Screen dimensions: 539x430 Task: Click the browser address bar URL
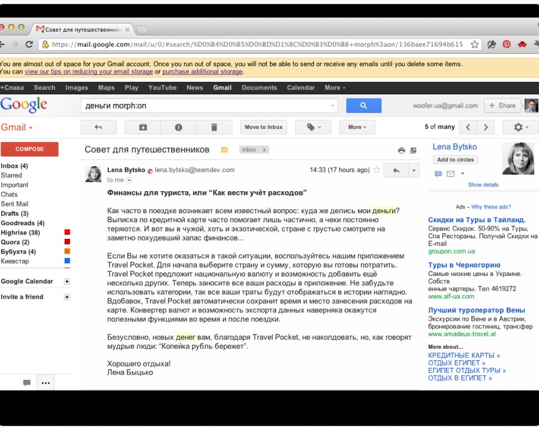pos(257,44)
